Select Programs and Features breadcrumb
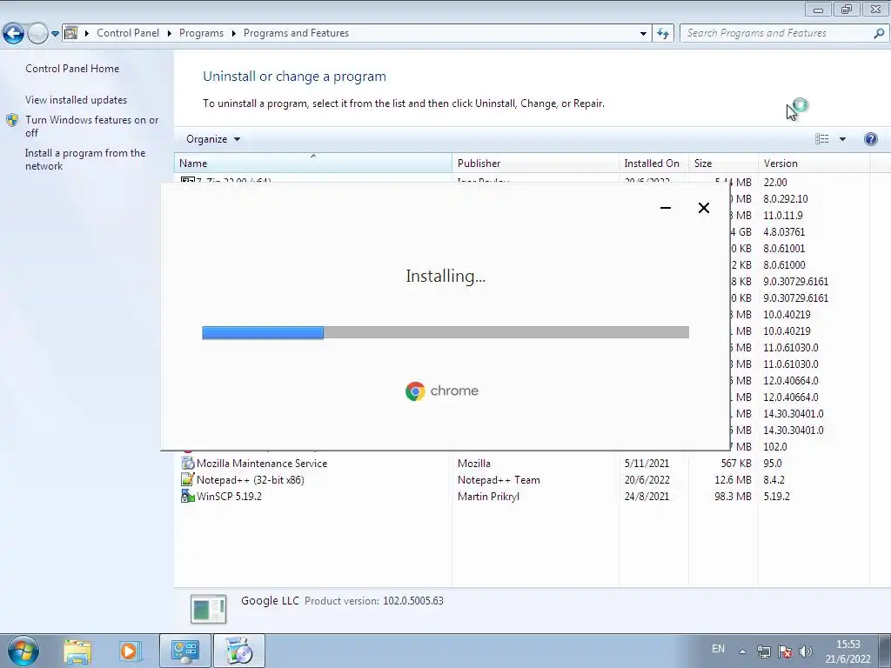Image resolution: width=891 pixels, height=668 pixels. click(296, 33)
